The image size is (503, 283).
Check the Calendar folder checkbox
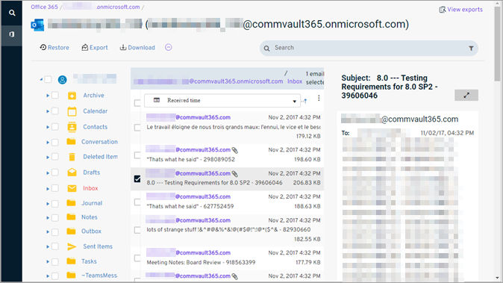55,111
